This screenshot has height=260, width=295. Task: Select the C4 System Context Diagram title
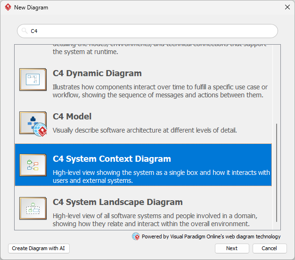tap(112, 159)
